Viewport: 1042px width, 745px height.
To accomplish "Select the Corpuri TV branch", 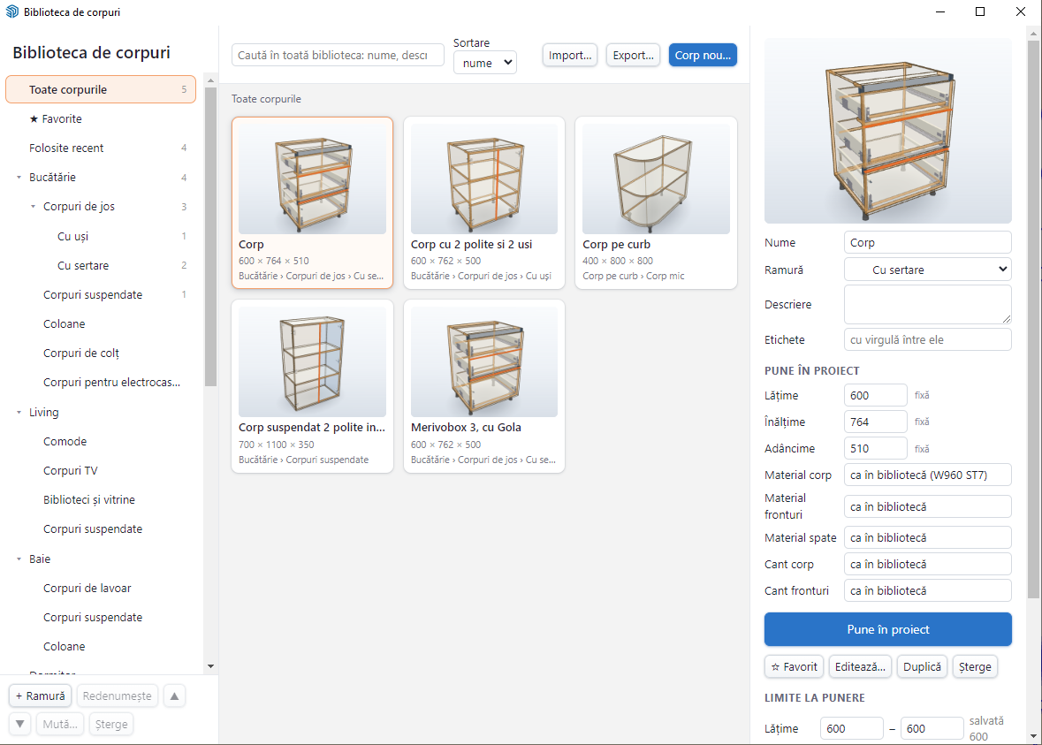I will [101, 470].
